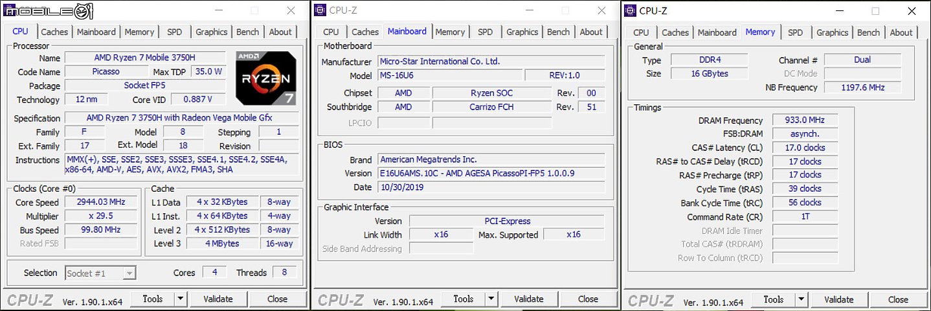Click Validate button in Mainboard window
Screen dimensions: 931x311
coord(529,299)
